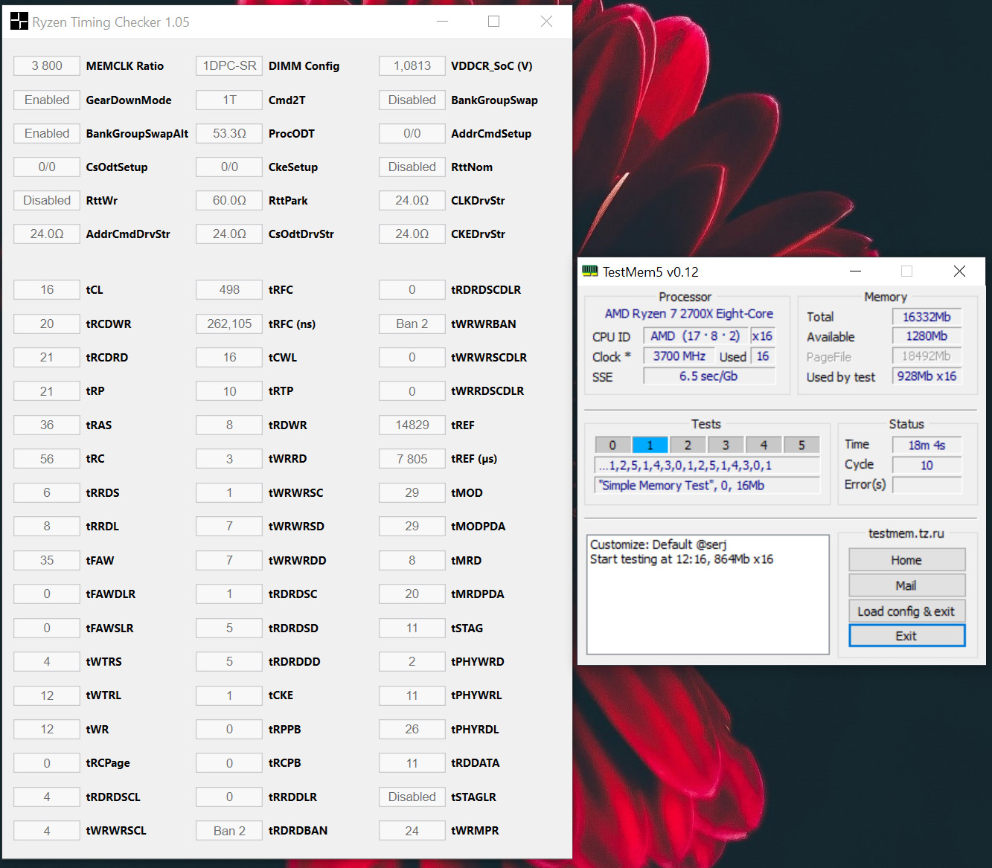The width and height of the screenshot is (992, 868).
Task: Select test box 0 in Tests
Action: pyautogui.click(x=612, y=445)
